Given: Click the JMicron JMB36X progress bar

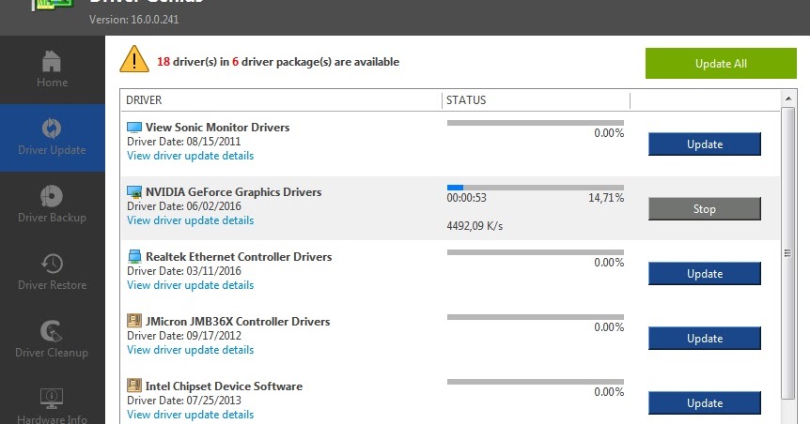Looking at the screenshot, I should 536,317.
